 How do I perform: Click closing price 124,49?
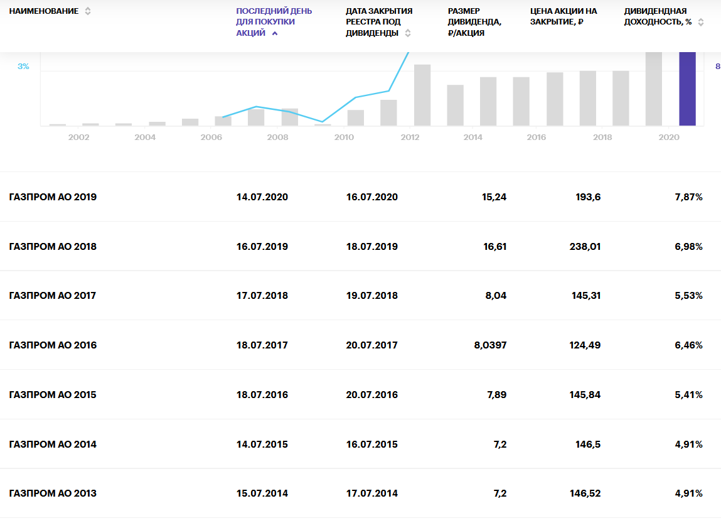[x=585, y=345]
